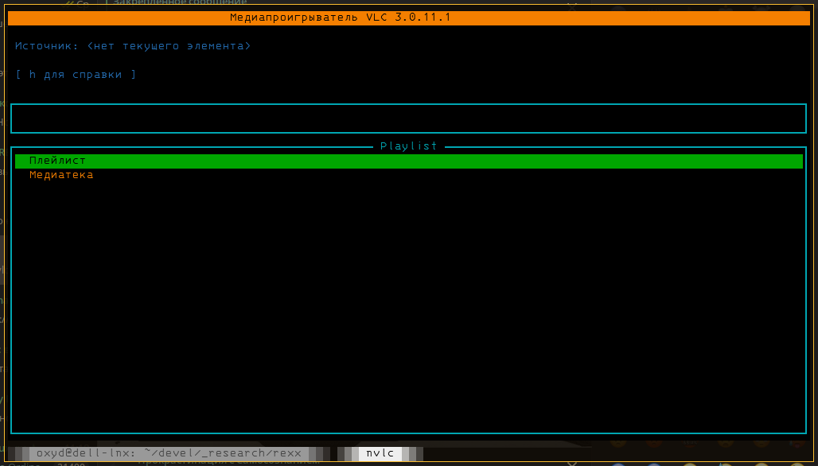The image size is (818, 466).
Task: Click the Playlist box header label
Action: 408,146
